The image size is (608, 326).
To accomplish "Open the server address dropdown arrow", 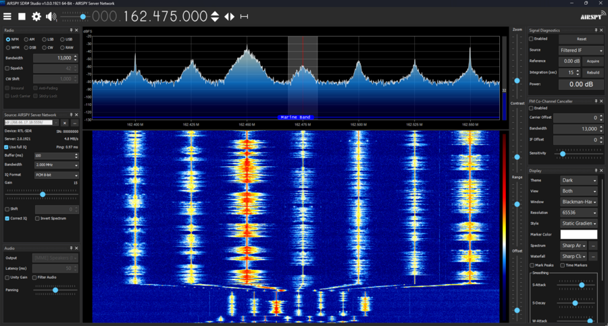I will [x=56, y=123].
